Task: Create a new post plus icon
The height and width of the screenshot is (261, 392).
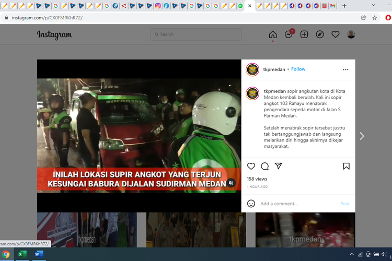Action: coord(304,34)
